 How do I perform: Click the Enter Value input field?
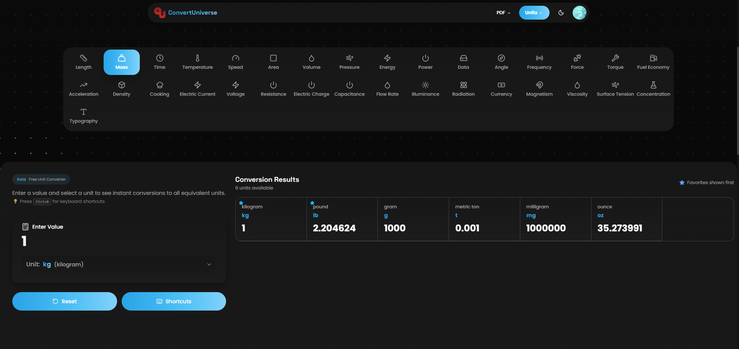point(119,241)
